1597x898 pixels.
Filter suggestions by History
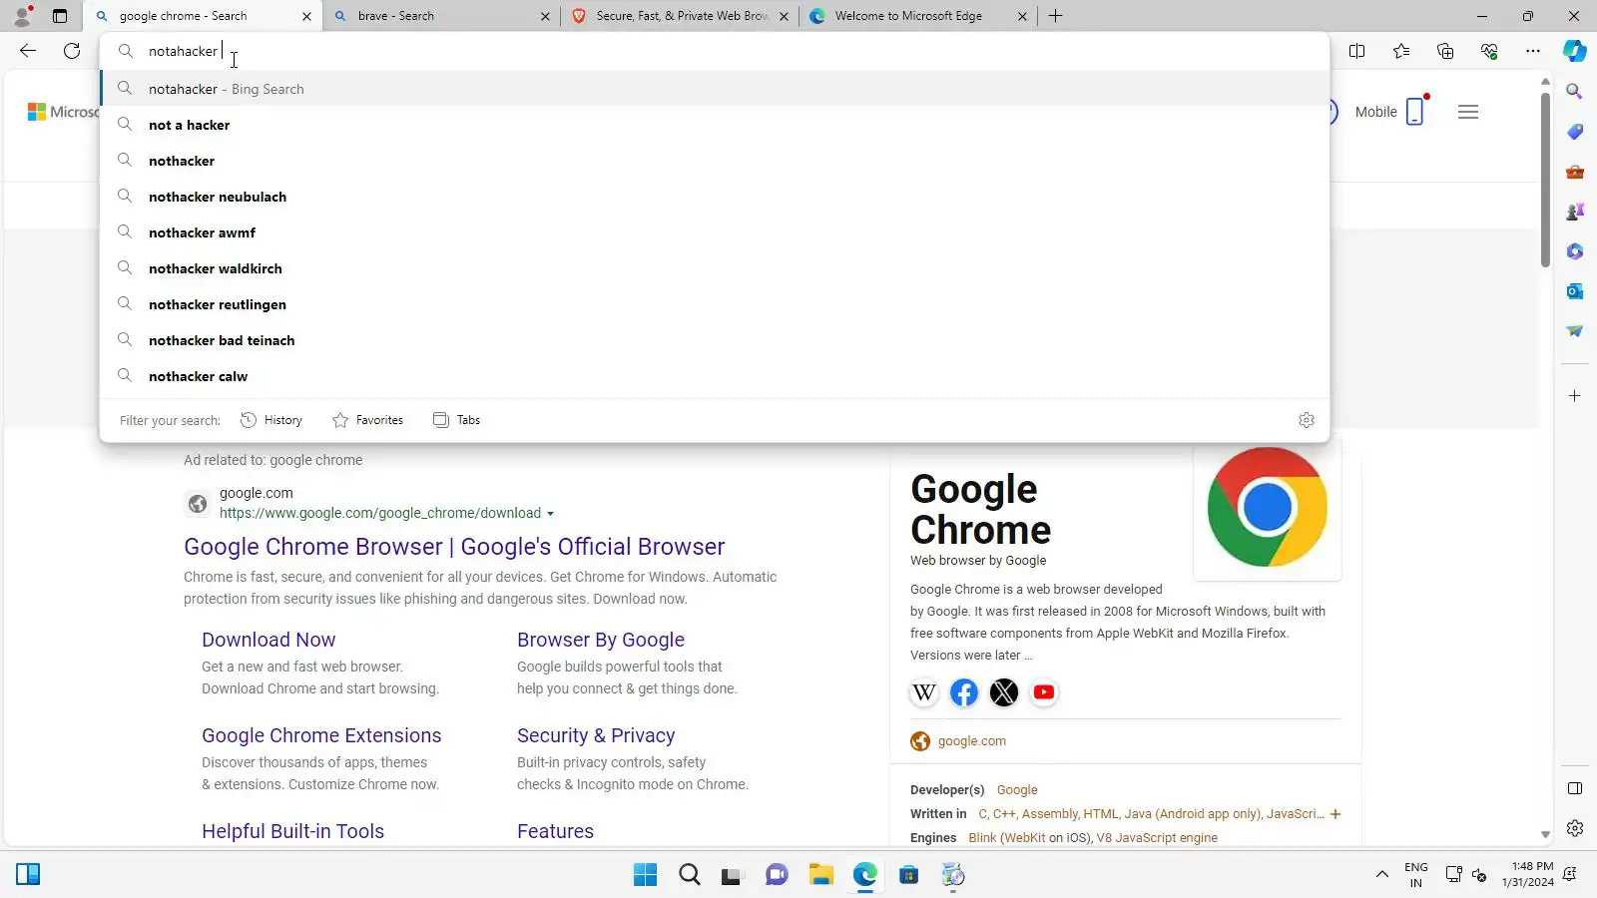click(271, 420)
